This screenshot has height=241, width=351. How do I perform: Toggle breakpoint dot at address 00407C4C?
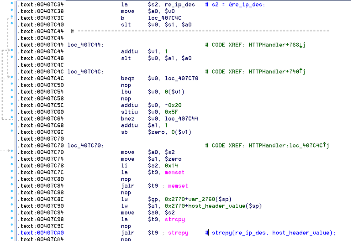coord(12,77)
